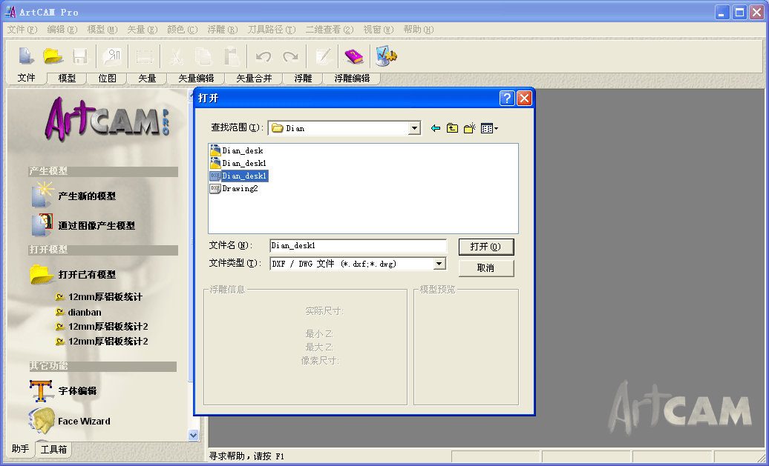Click the assistant panel scroll up arrow
769x466 pixels.
(x=192, y=94)
